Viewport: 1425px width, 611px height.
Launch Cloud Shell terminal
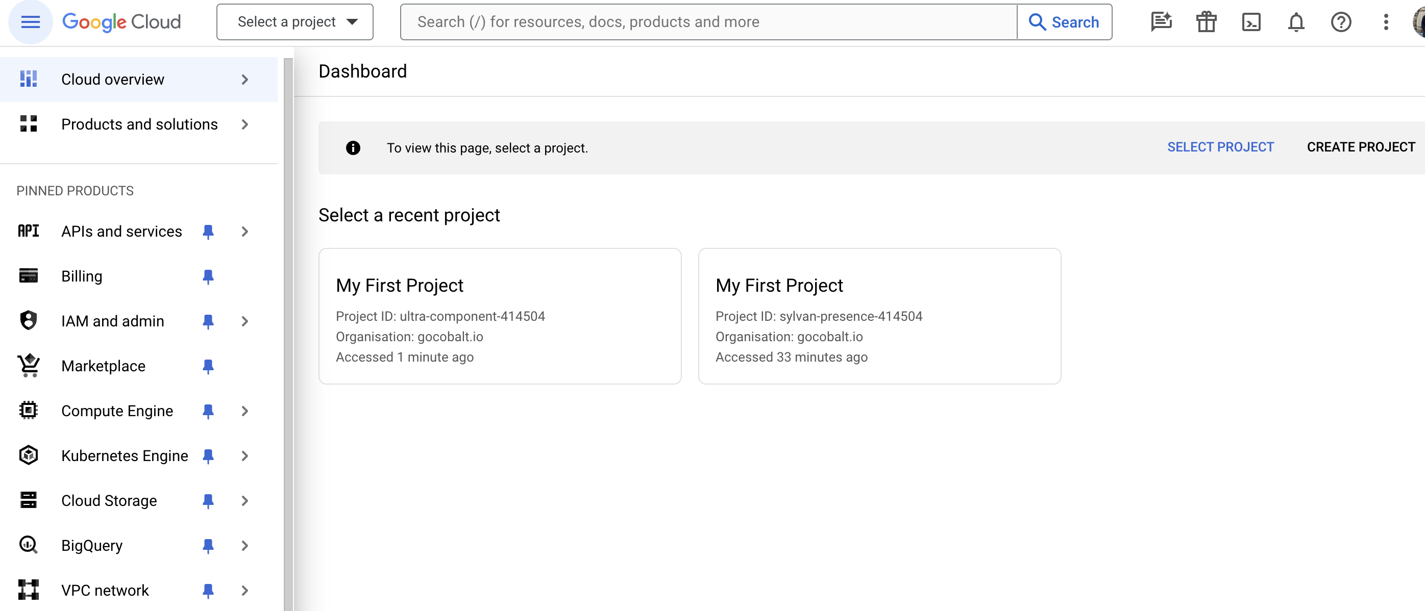[x=1251, y=21]
